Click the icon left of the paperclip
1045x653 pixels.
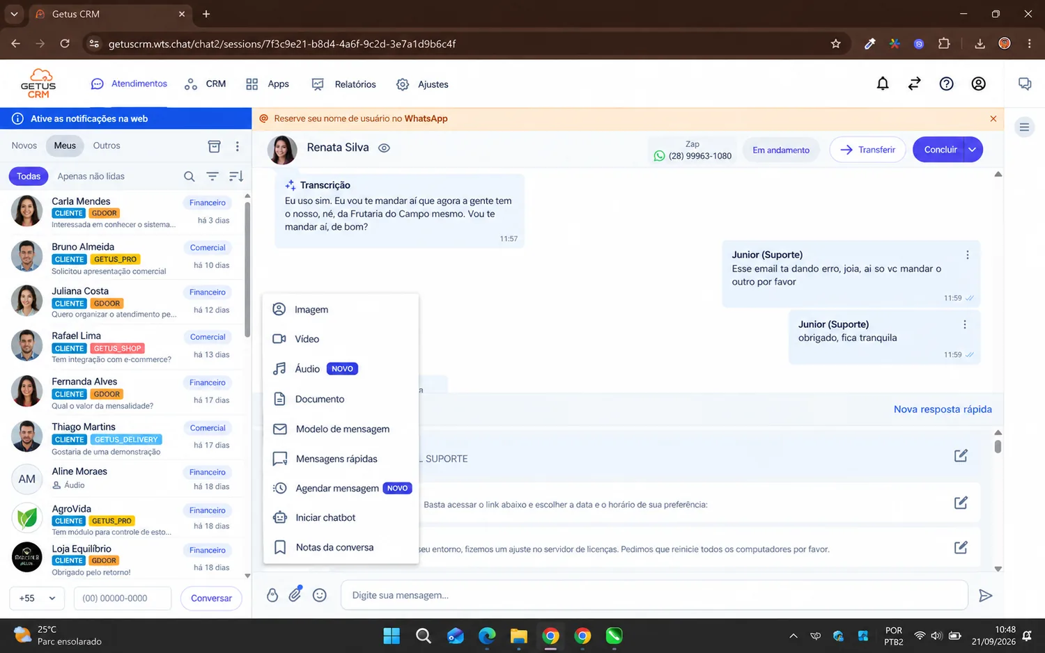(x=272, y=595)
